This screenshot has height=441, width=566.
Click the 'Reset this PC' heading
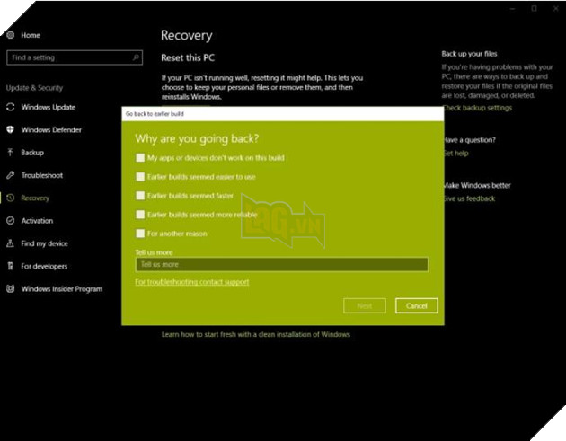coord(188,57)
